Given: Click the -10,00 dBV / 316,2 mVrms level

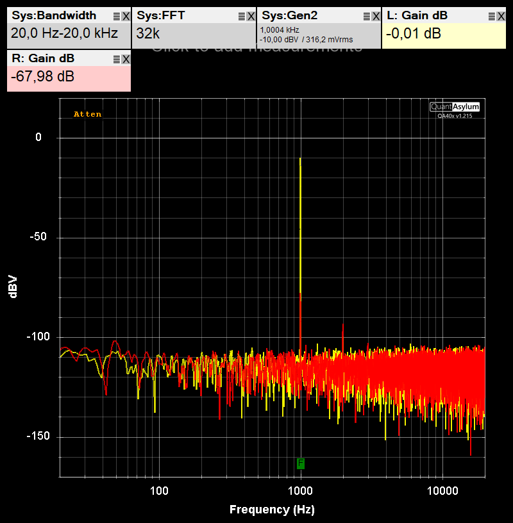Looking at the screenshot, I should [307, 40].
